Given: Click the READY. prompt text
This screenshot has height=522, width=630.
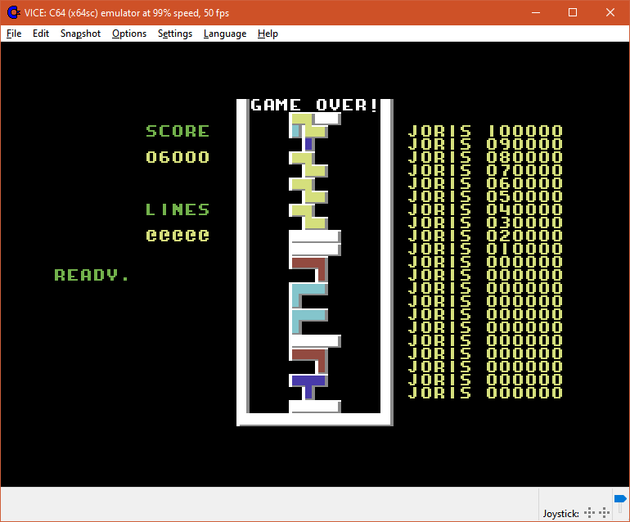Looking at the screenshot, I should pyautogui.click(x=92, y=275).
